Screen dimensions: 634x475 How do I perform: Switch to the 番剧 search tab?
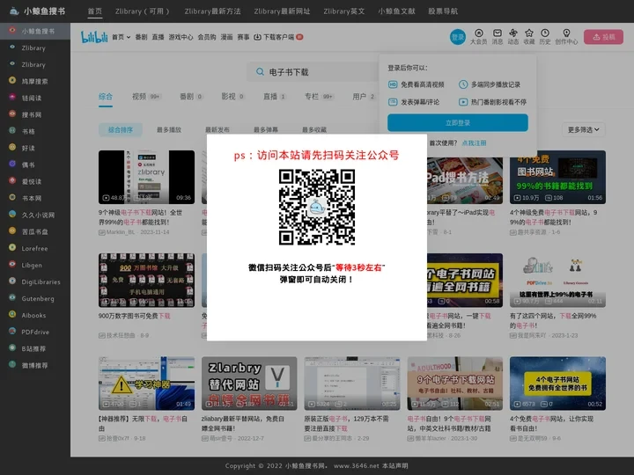[x=191, y=97]
